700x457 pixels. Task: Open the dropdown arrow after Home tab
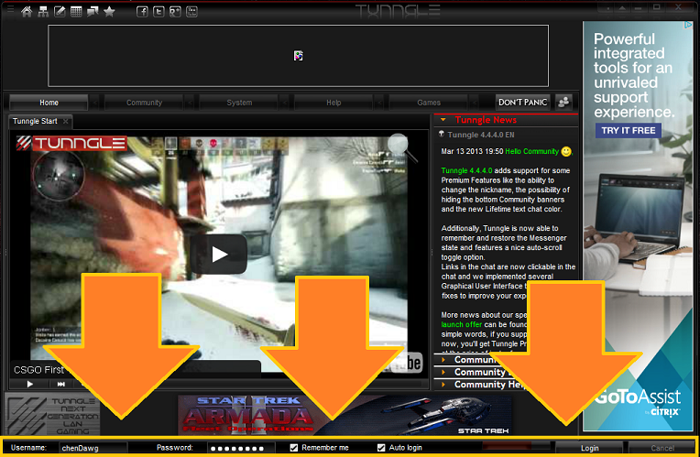coord(94,103)
